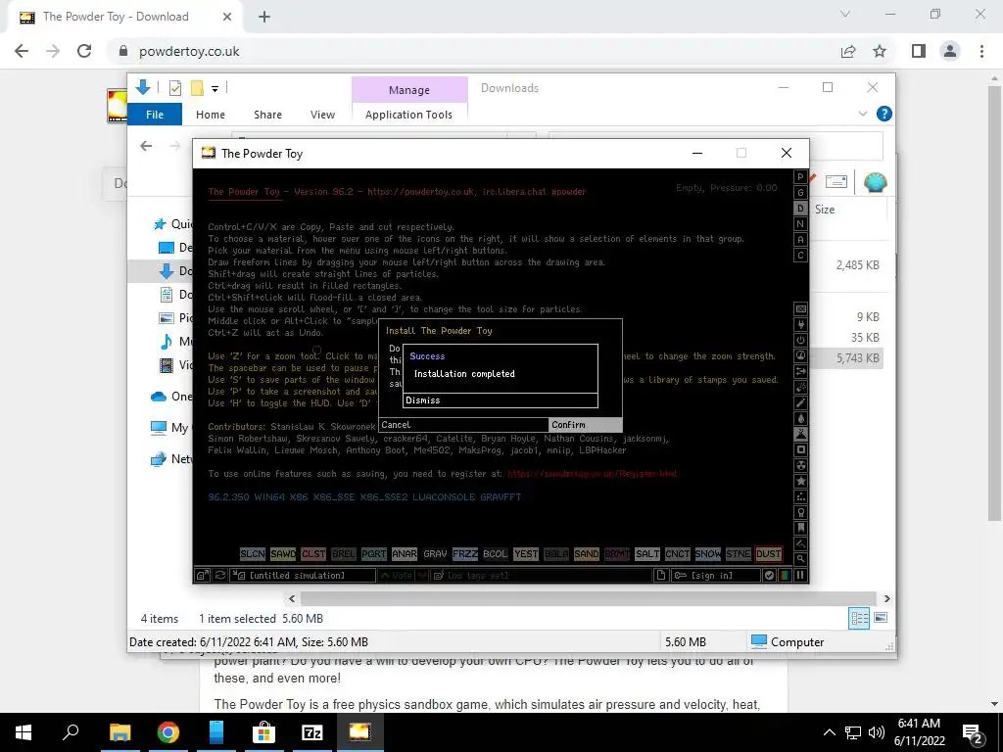This screenshot has height=752, width=1003.
Task: Open the element Search magnifier icon
Action: click(x=800, y=559)
